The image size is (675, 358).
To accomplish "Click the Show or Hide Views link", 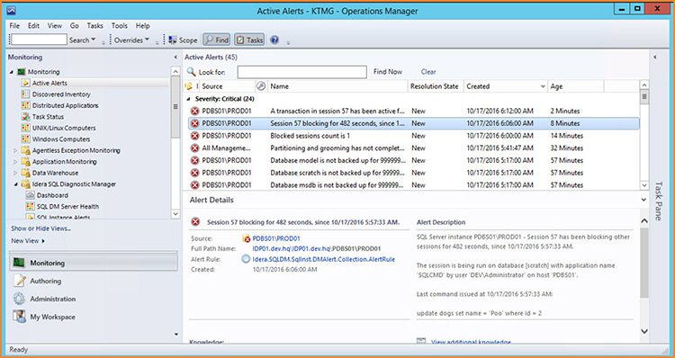I will 40,228.
